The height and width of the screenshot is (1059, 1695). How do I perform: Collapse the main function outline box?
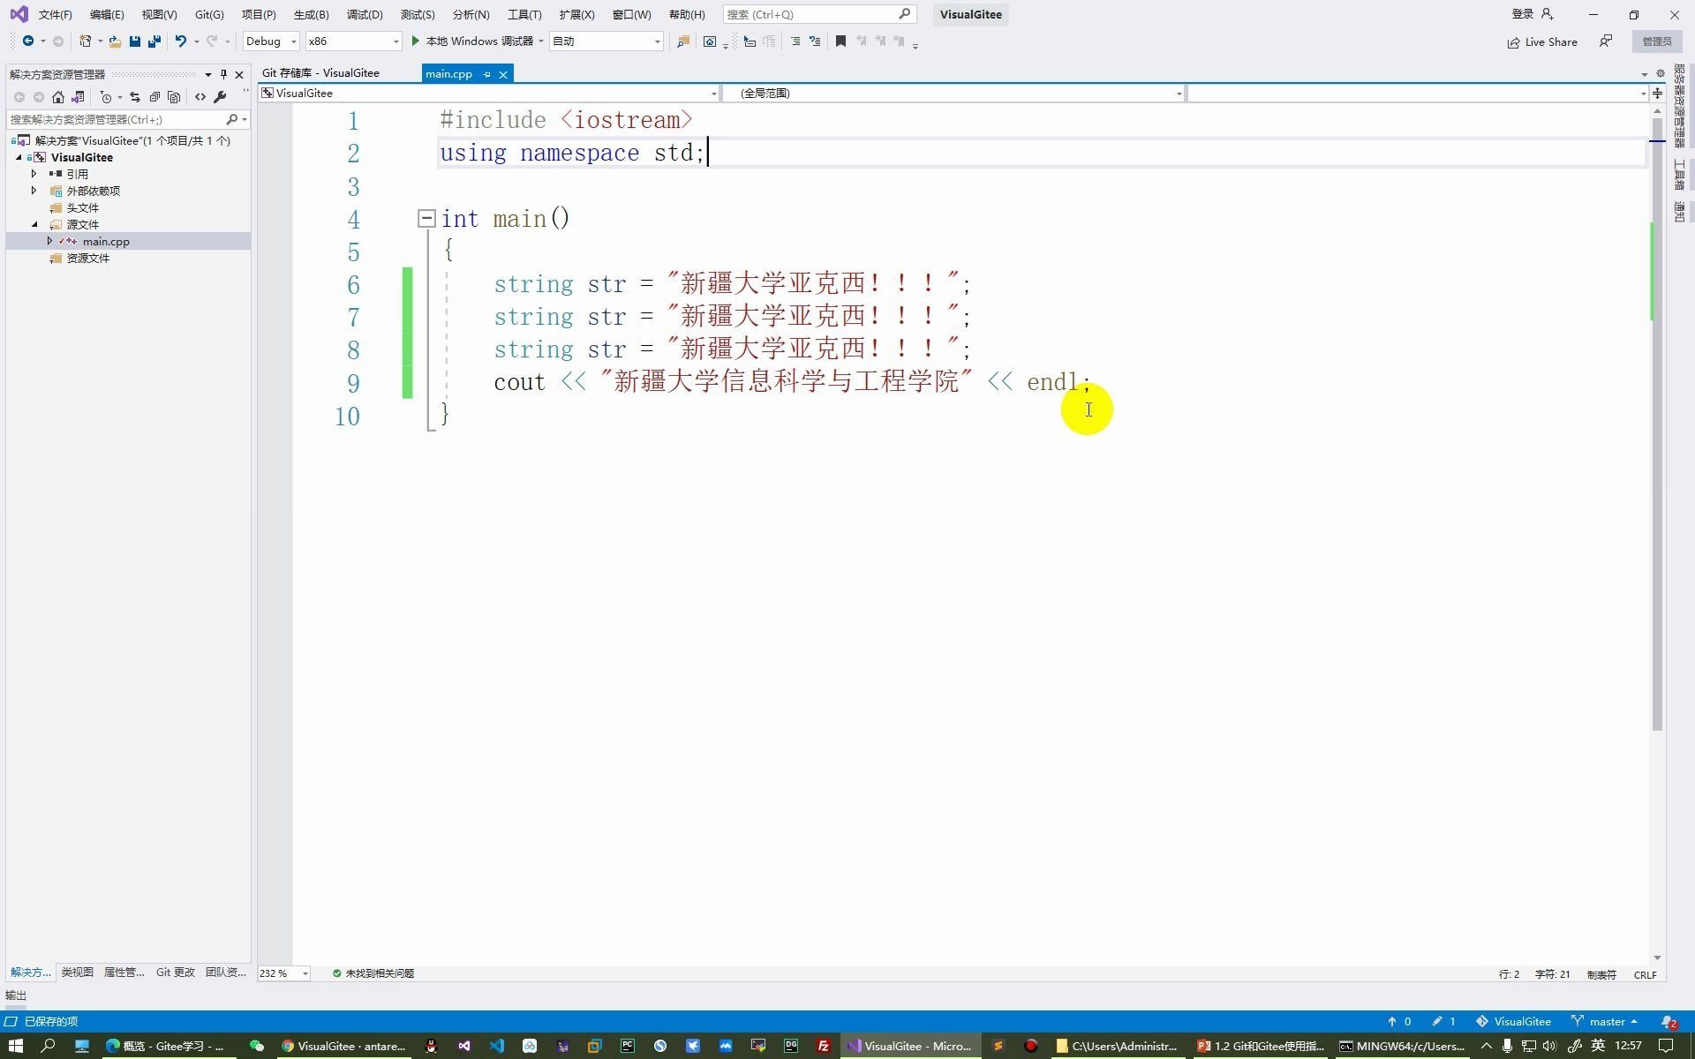pos(426,218)
